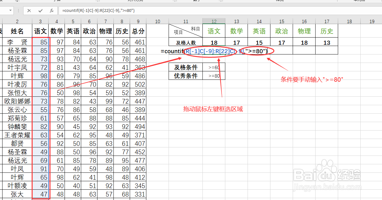The height and width of the screenshot is (200, 382).
Task: Select total score cell 486 for 叶辉
Action: point(138,76)
